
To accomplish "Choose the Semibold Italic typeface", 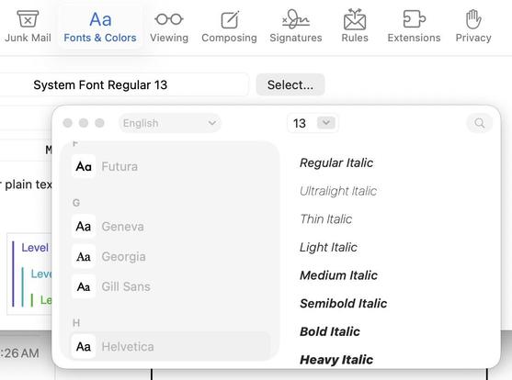I will (344, 303).
